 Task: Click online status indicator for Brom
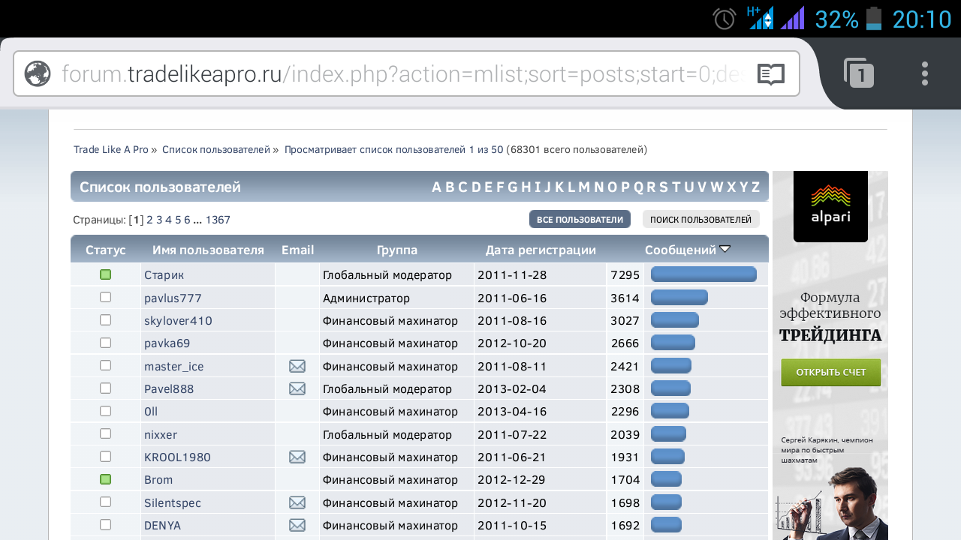point(106,479)
